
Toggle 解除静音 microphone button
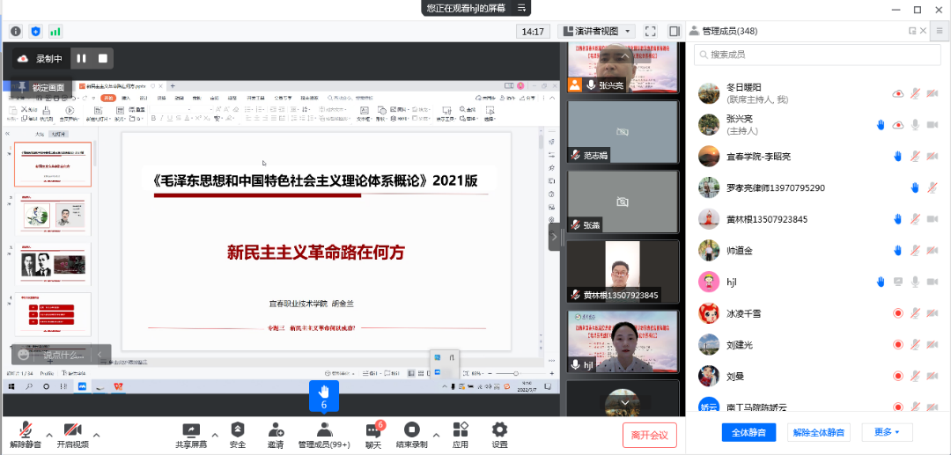tap(26, 430)
